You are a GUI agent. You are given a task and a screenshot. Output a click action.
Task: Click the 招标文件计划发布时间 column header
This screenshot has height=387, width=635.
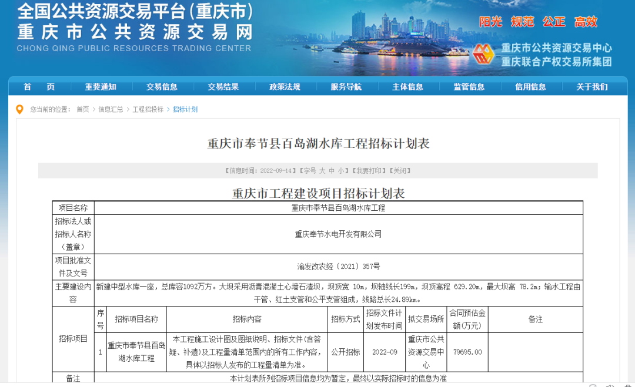pyautogui.click(x=385, y=319)
